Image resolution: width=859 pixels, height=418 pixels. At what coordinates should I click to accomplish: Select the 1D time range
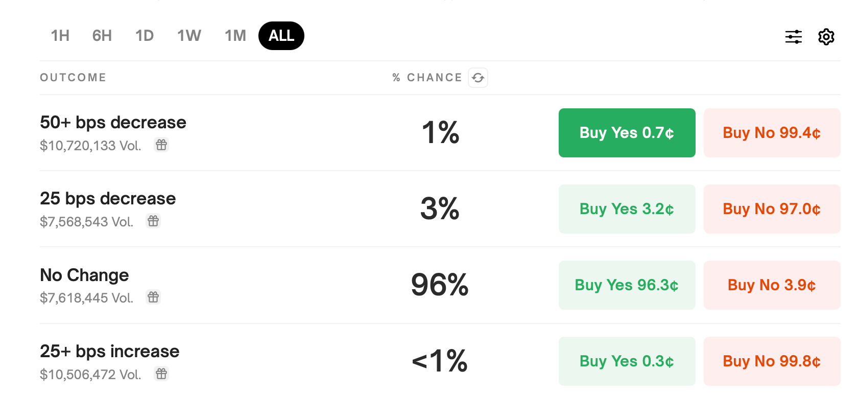tap(145, 36)
